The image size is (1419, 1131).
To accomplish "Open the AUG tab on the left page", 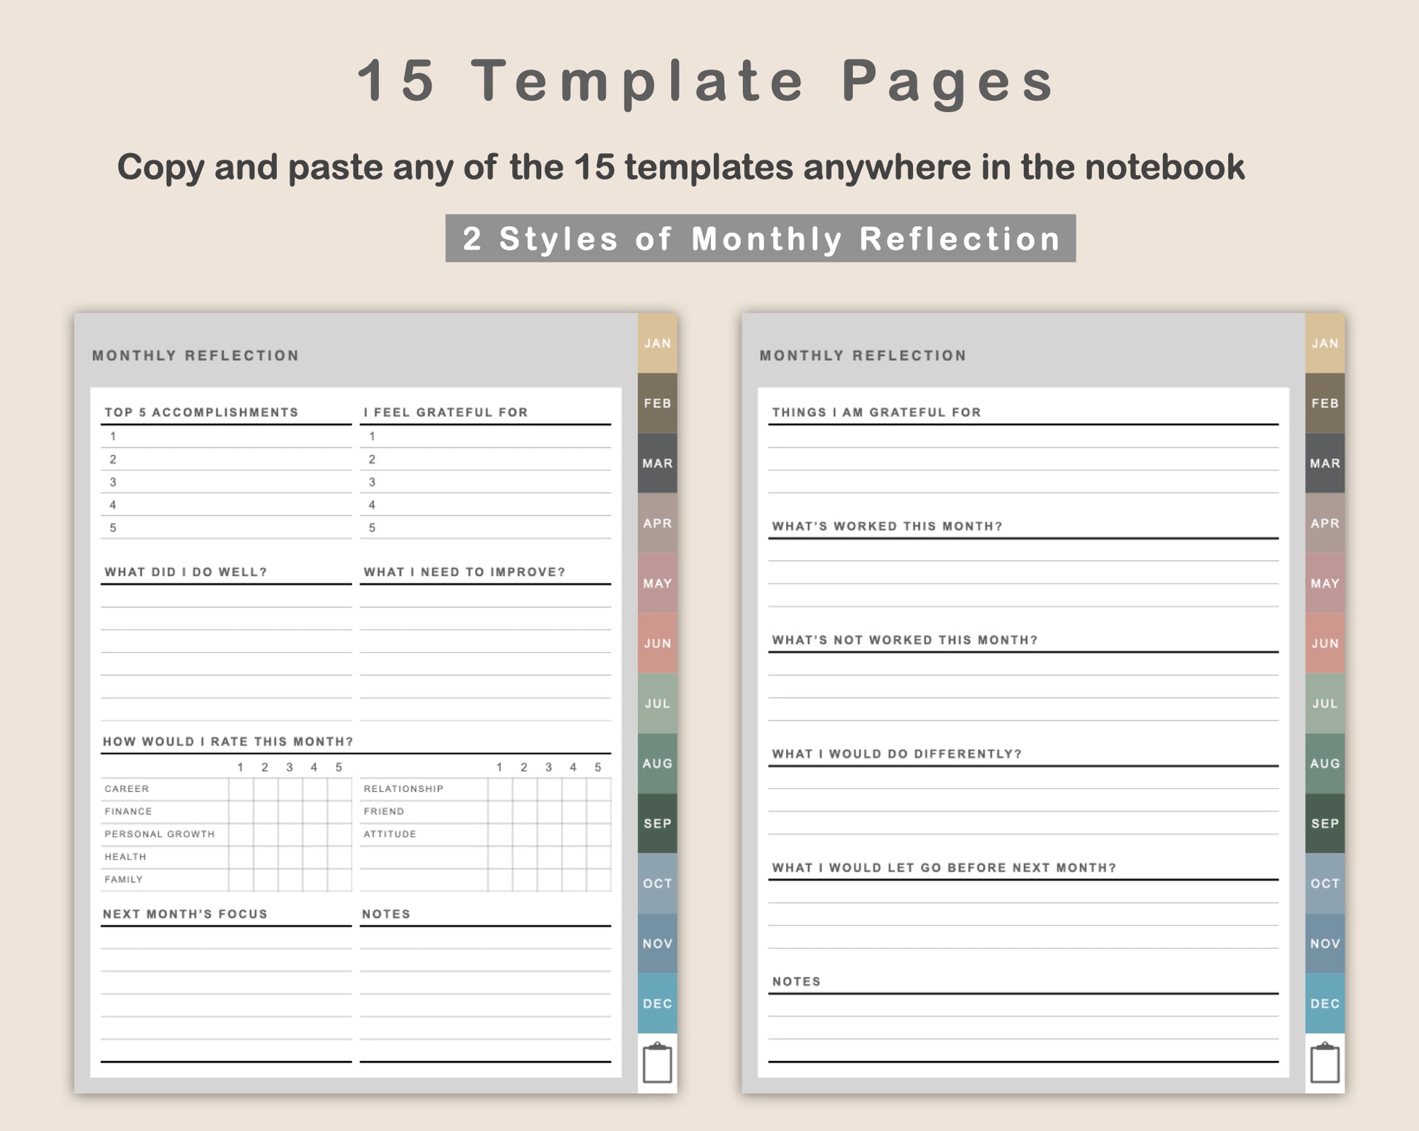I will 657,763.
